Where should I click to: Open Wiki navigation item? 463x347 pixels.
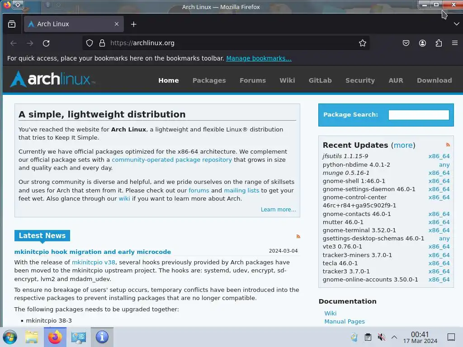[x=287, y=80]
